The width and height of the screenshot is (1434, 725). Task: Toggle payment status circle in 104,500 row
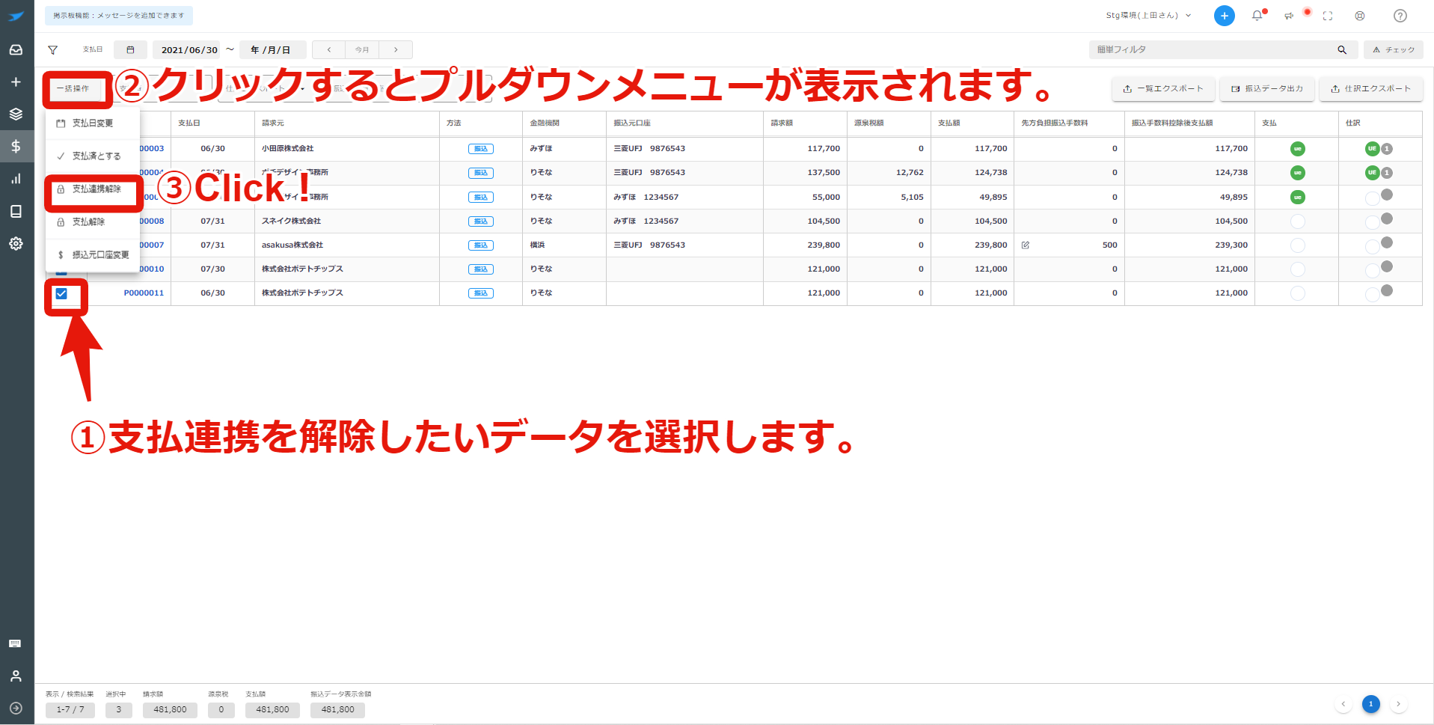(x=1298, y=221)
